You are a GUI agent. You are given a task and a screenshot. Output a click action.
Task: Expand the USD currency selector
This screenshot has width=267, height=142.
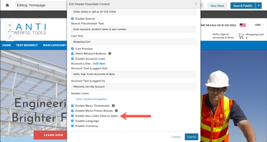pos(259,25)
